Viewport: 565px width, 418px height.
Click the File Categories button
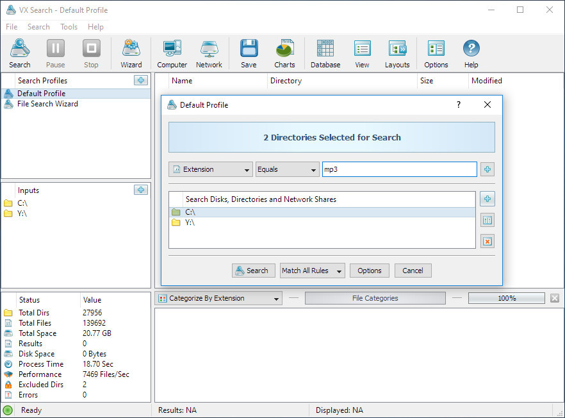[375, 298]
